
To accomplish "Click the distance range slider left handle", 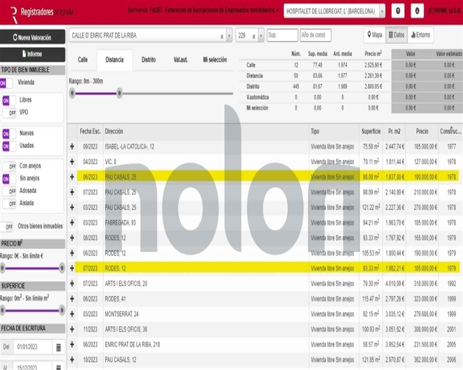I will 72,93.
